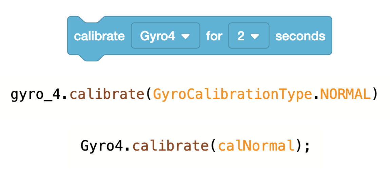390x182 pixels.
Task: Open the Gyro4 device dropdown
Action: [165, 35]
